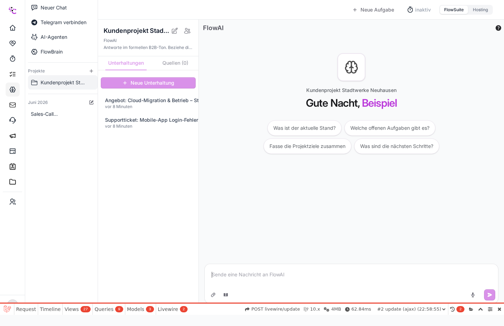Expand the request selector dropdown #2 update
504x326 pixels.
point(411,309)
